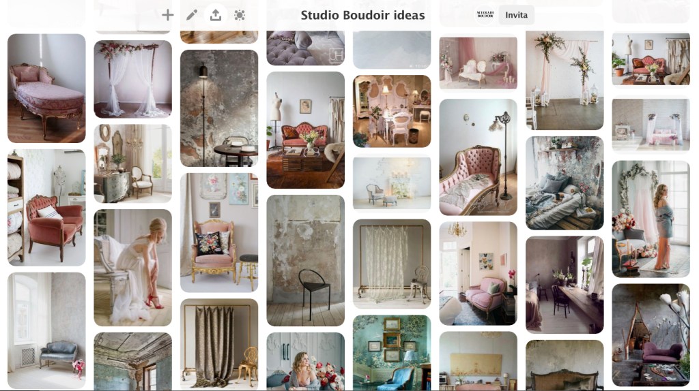This screenshot has height=391, width=699.
Task: Click the plus icon to add a pin
Action: [168, 15]
